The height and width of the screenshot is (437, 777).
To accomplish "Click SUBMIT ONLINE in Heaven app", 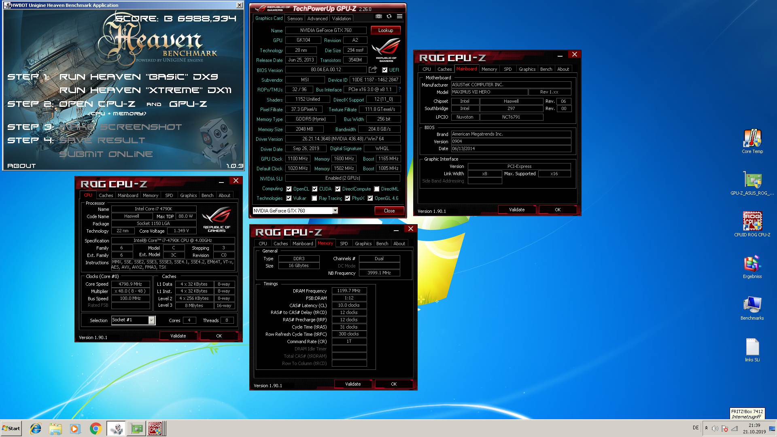I will coord(106,154).
